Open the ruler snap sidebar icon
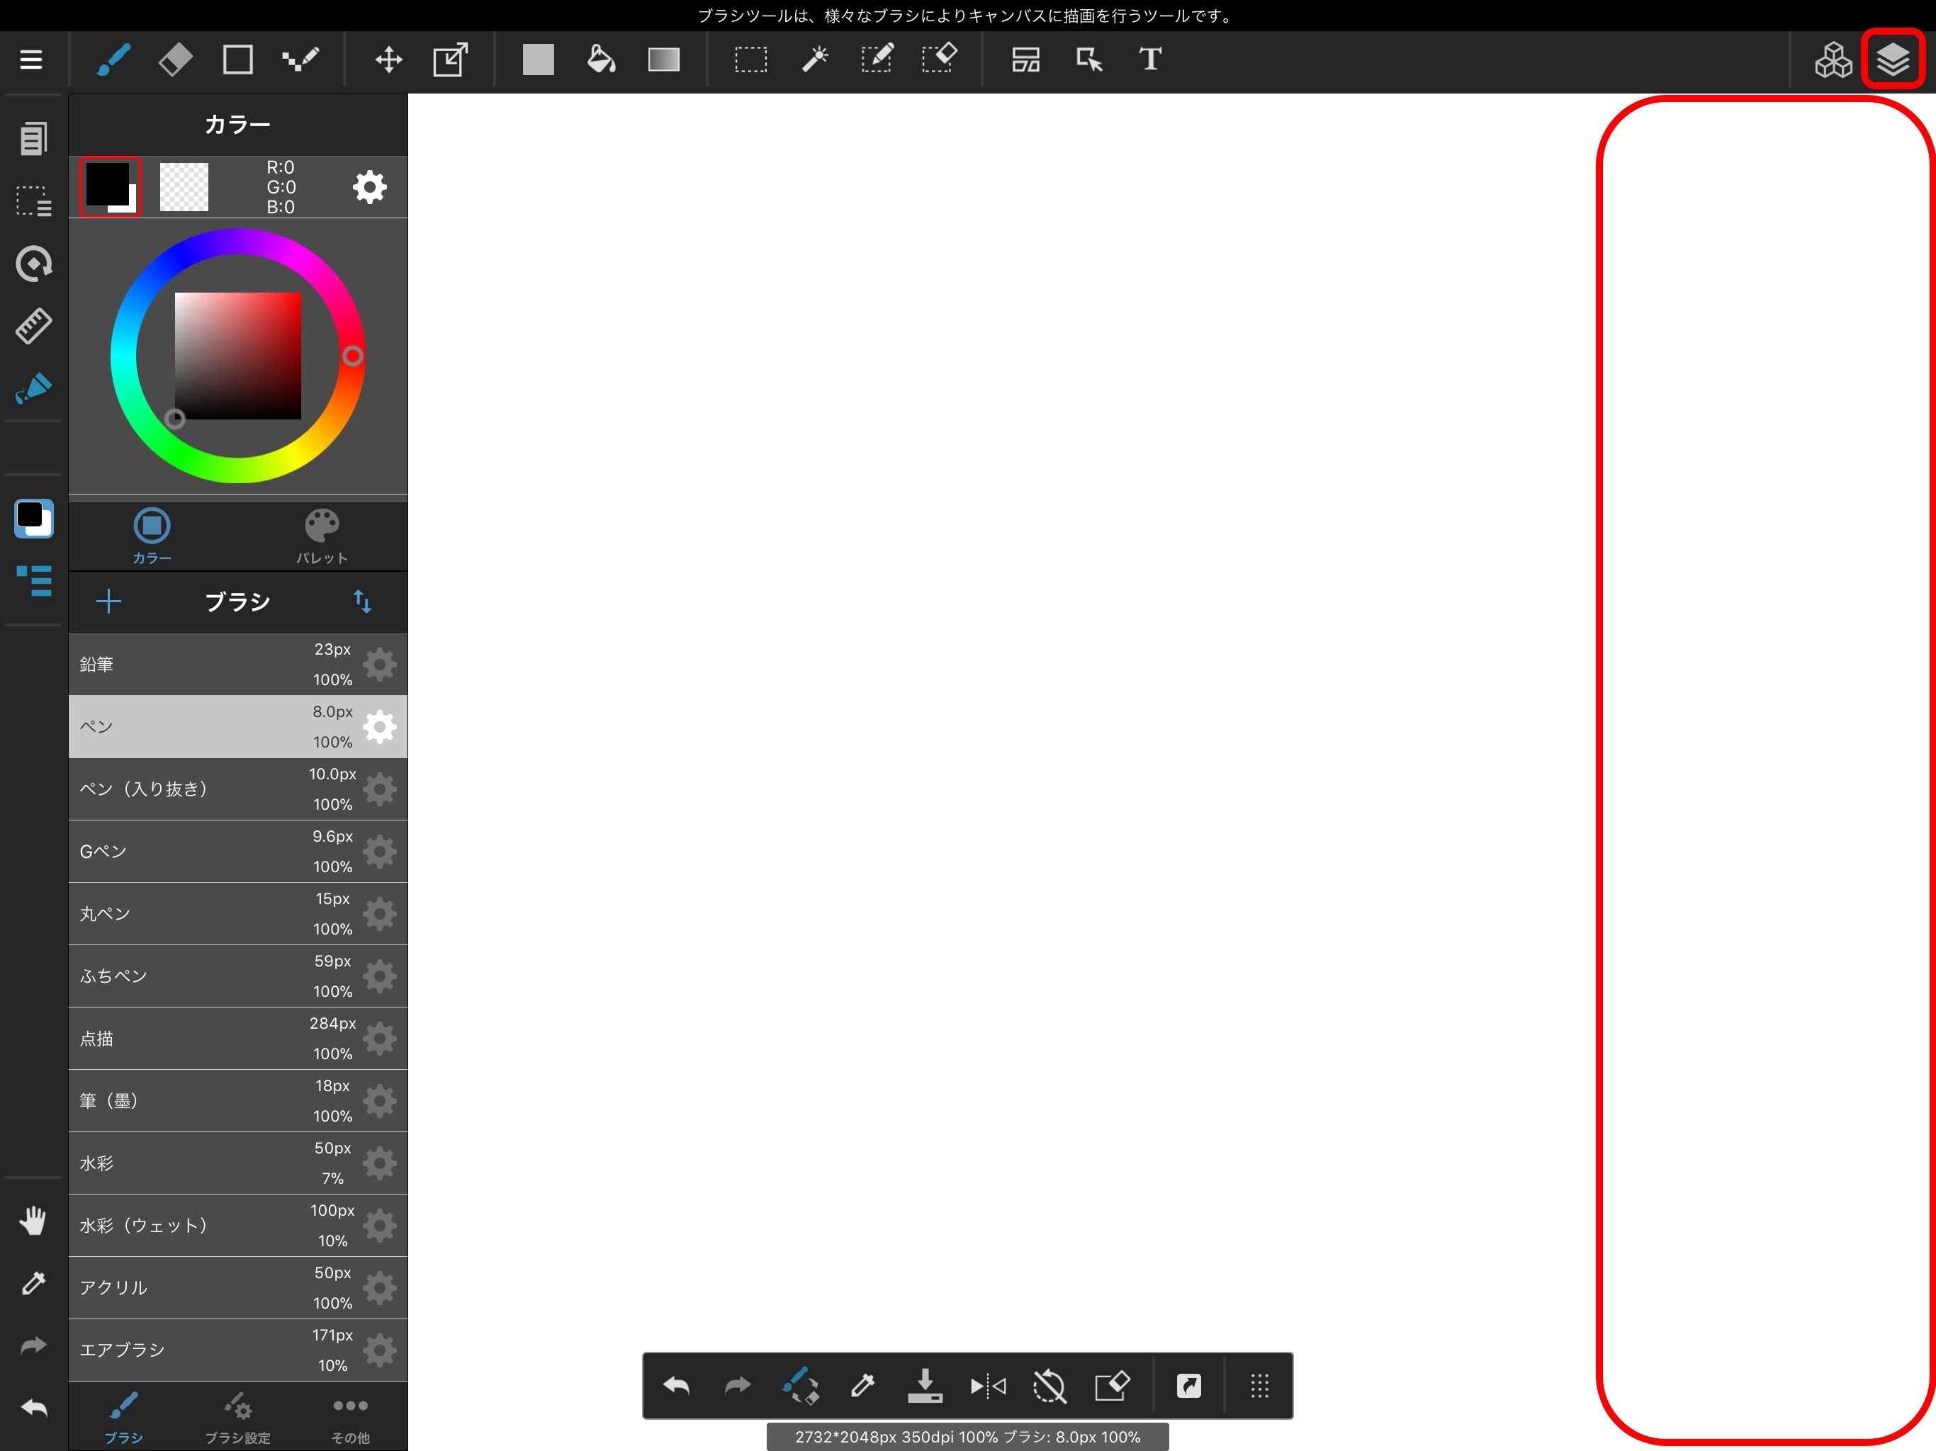This screenshot has width=1936, height=1451. point(33,326)
